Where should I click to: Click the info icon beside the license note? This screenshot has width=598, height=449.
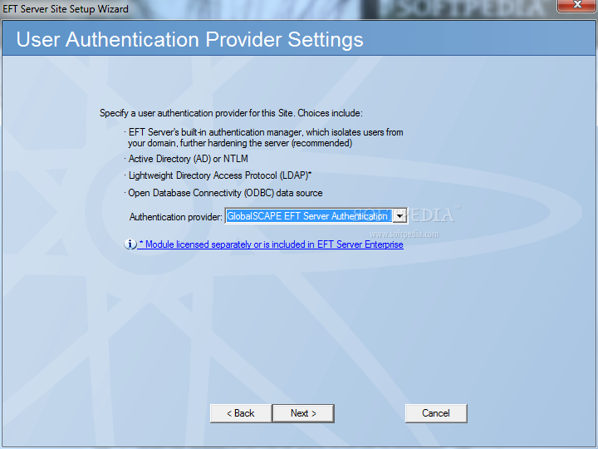pos(130,244)
